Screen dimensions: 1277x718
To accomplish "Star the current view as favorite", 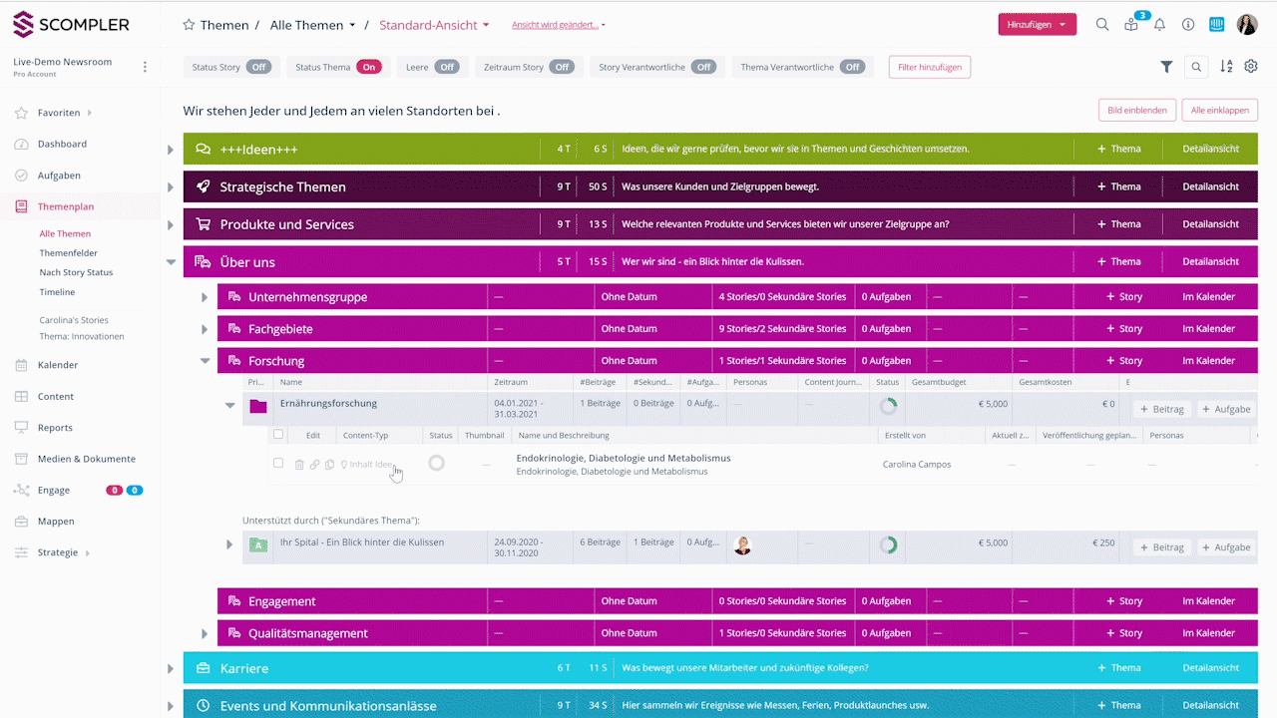I will click(189, 25).
